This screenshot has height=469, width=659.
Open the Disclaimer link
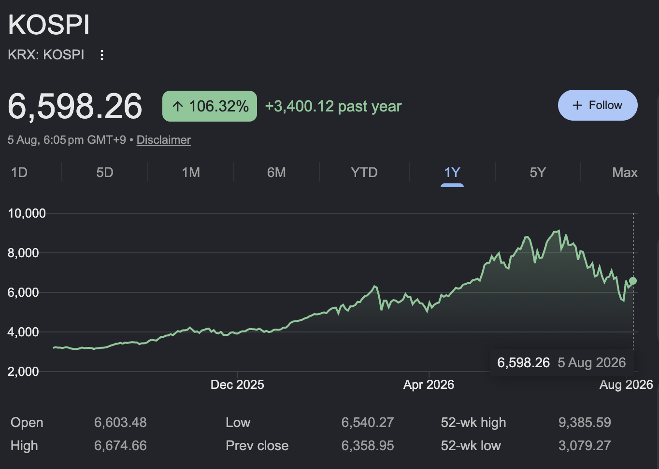[164, 140]
